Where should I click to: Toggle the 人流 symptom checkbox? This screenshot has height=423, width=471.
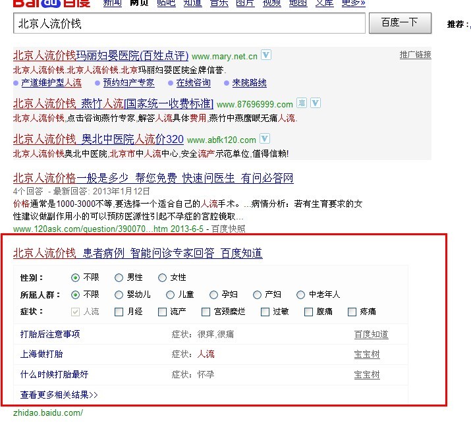[x=75, y=312]
